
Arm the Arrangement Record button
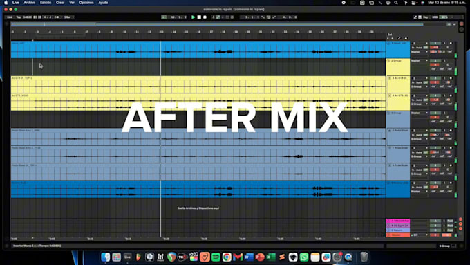(205, 17)
